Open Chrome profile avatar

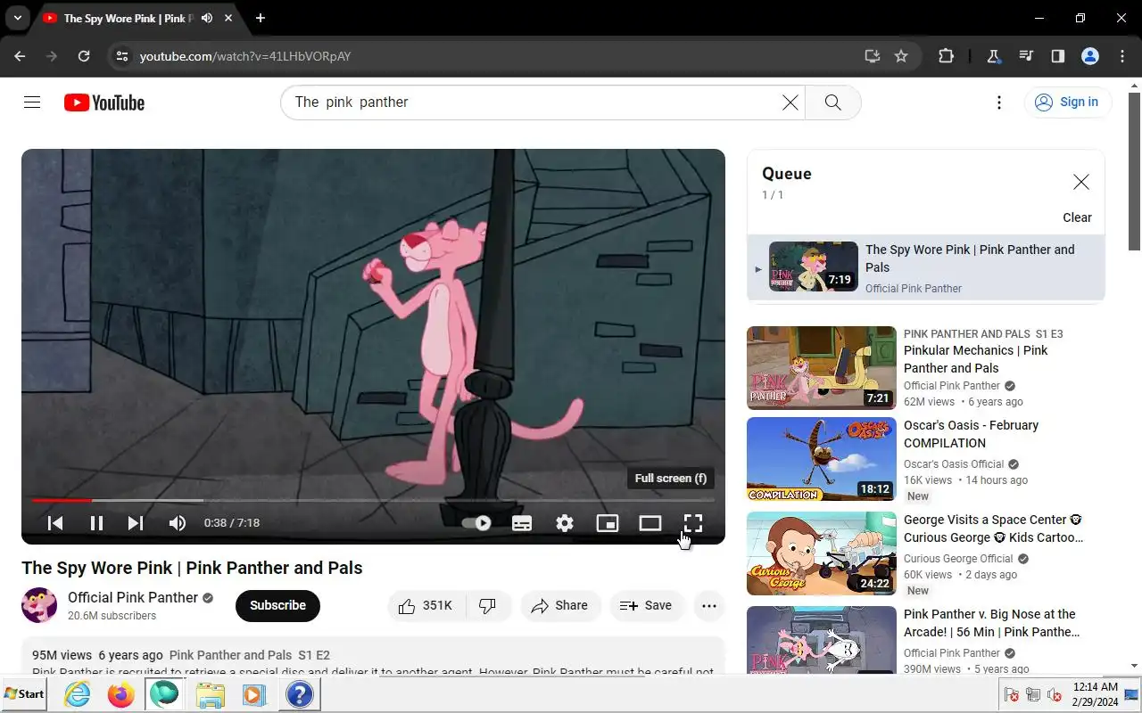click(1090, 56)
